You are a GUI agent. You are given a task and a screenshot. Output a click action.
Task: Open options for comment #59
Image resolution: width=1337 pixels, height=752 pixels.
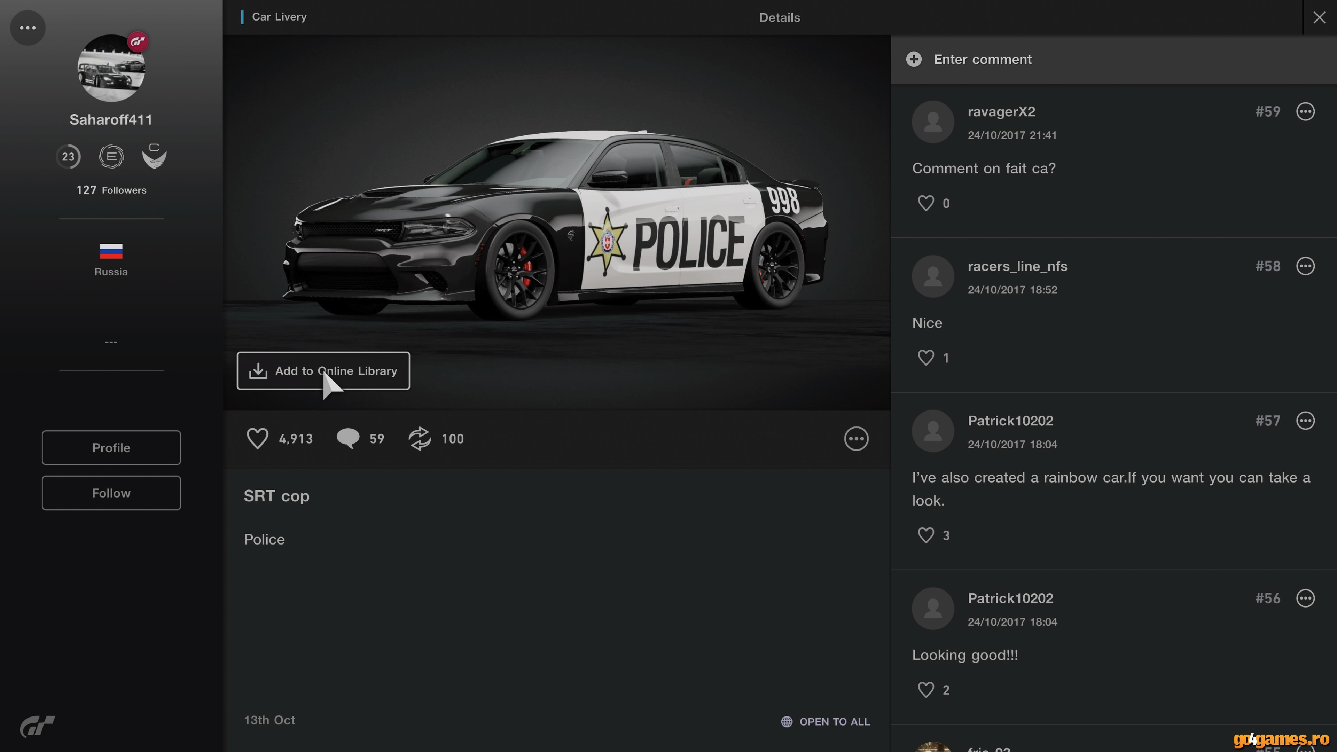(1305, 111)
